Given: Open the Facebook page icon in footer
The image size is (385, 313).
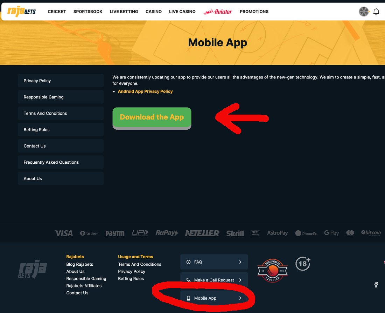Looking at the screenshot, I should click(376, 285).
